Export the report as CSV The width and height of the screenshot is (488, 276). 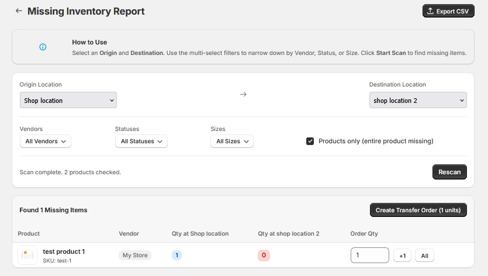[x=448, y=11]
